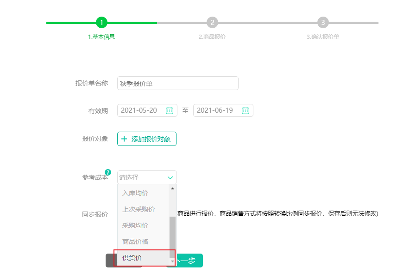Select 商品价格 in the dropdown list
The image size is (416, 279).
point(135,241)
